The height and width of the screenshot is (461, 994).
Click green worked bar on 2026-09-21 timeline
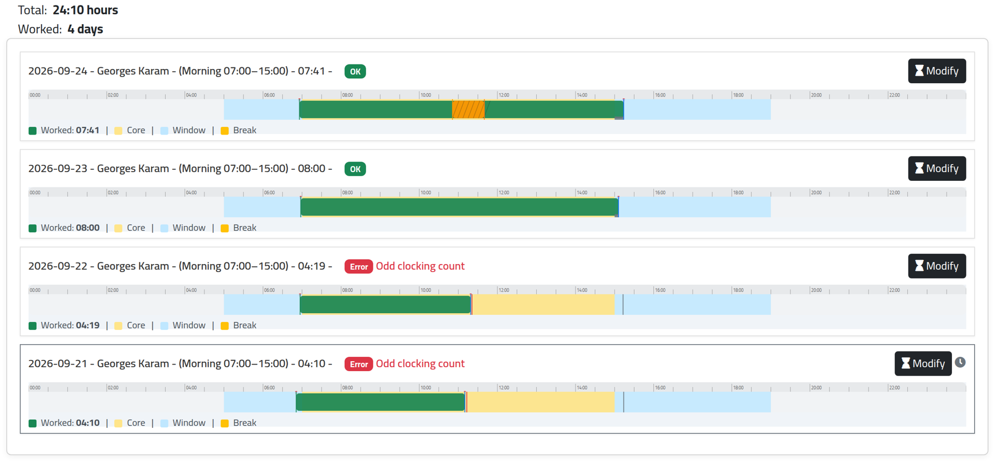point(380,403)
